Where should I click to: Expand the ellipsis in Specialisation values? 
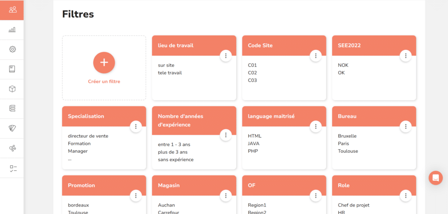tap(70, 159)
